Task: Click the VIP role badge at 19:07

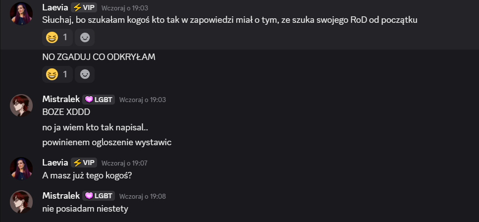Action: (84, 163)
